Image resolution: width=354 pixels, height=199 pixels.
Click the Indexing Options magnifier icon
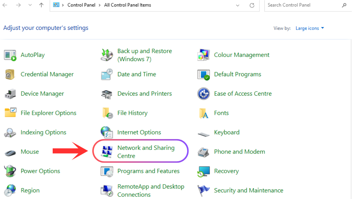pos(10,133)
